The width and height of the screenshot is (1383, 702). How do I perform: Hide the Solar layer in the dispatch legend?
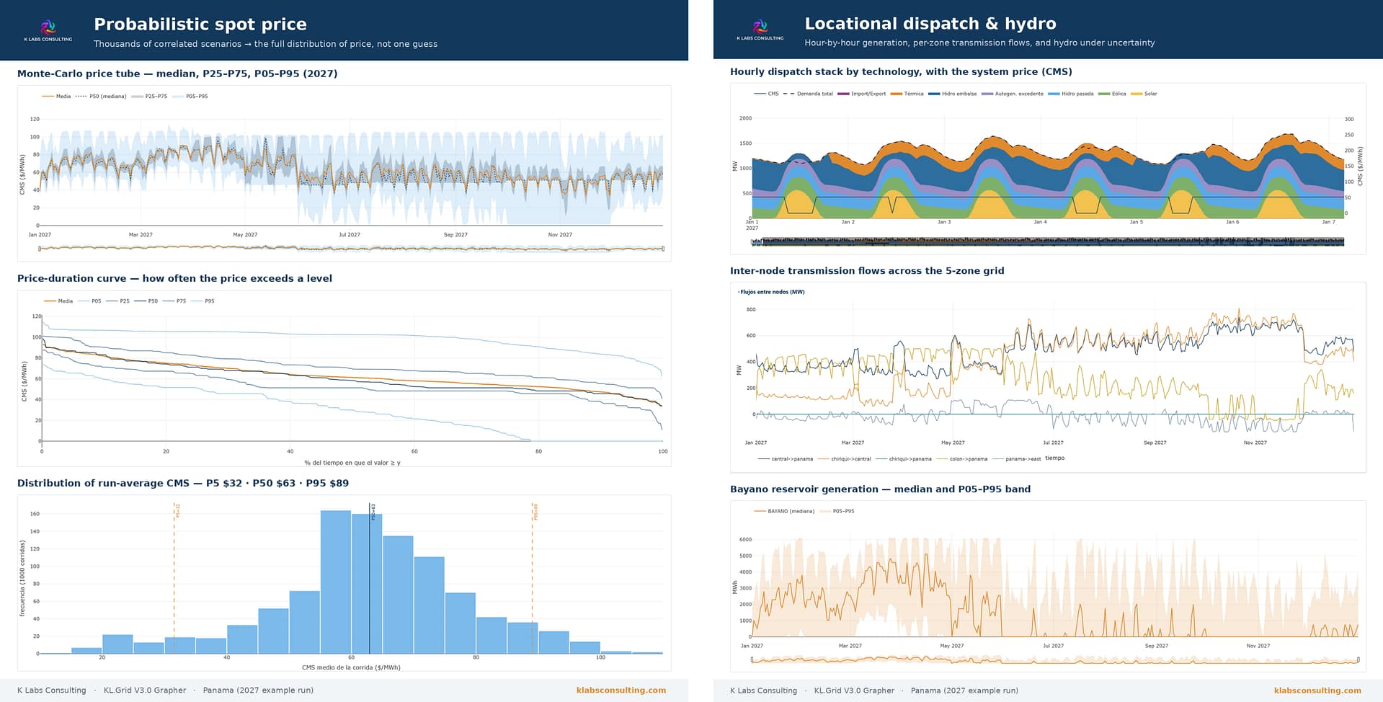click(1144, 94)
